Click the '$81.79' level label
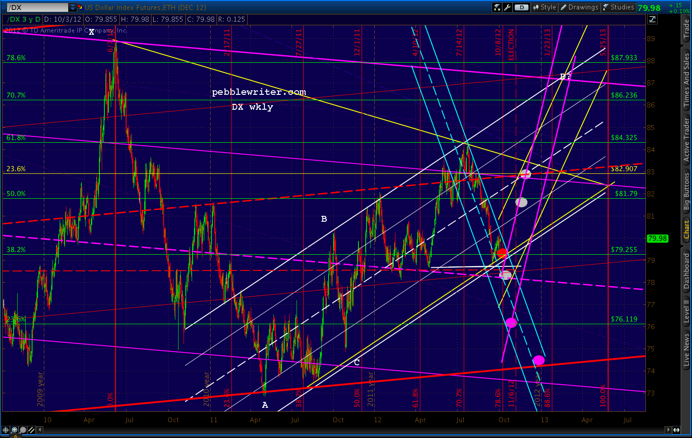The height and width of the screenshot is (438, 692). click(x=626, y=194)
